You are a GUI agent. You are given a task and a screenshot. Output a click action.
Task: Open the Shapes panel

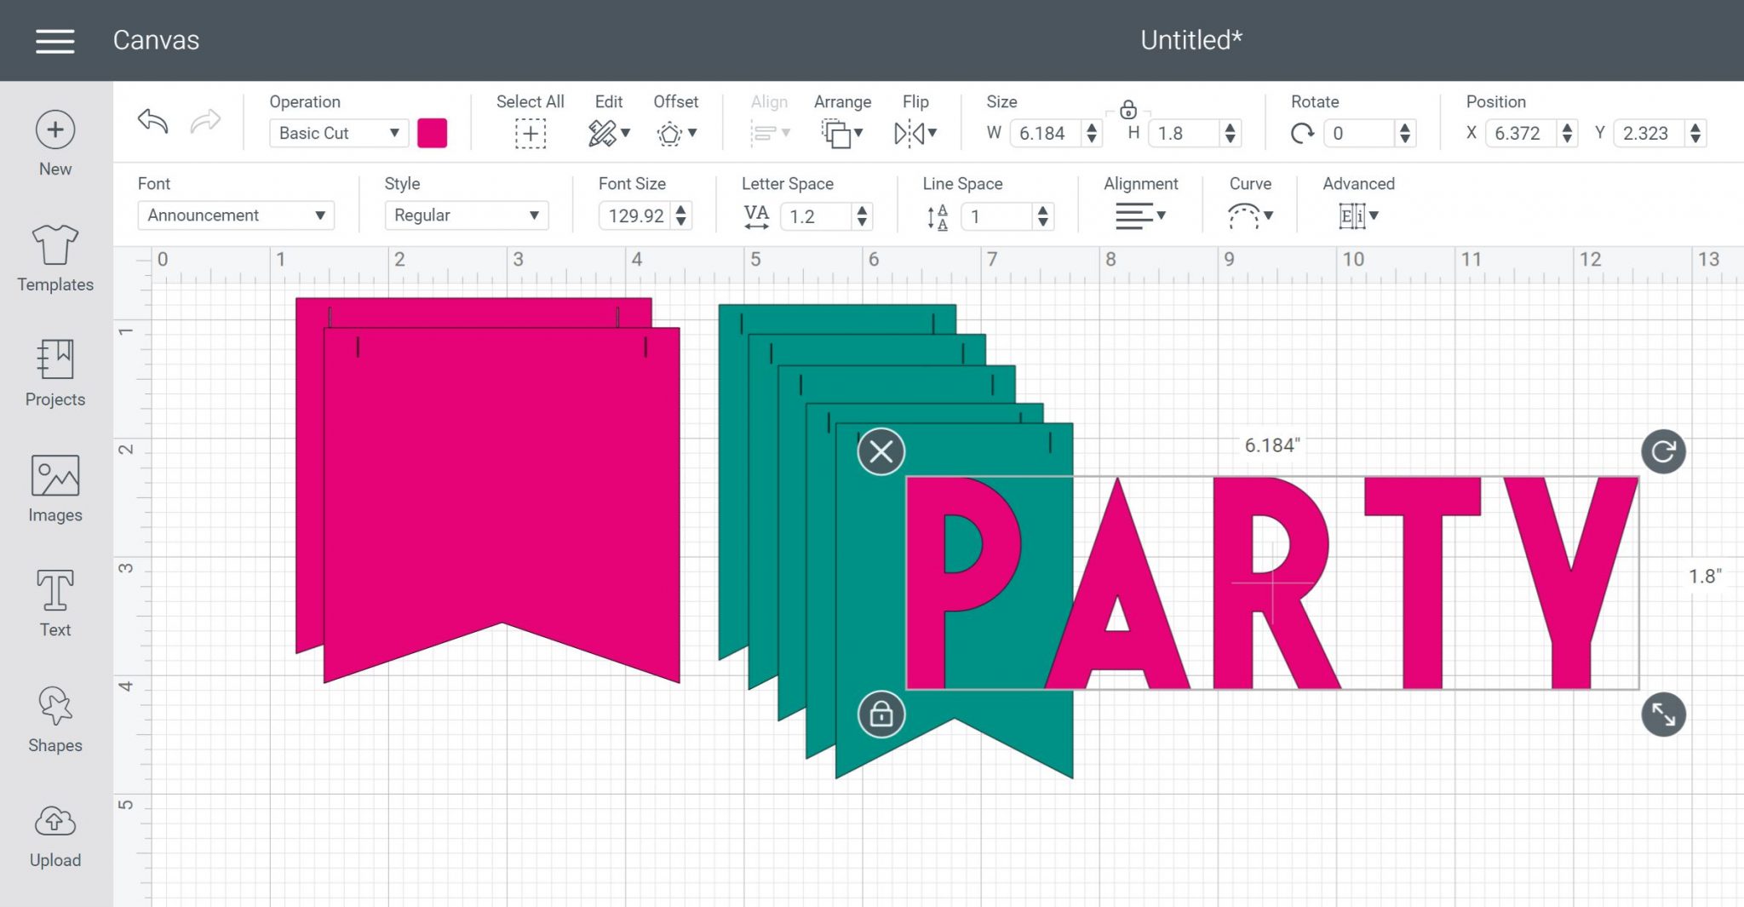tap(55, 719)
